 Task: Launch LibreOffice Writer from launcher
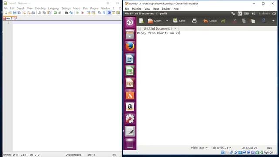point(130,59)
